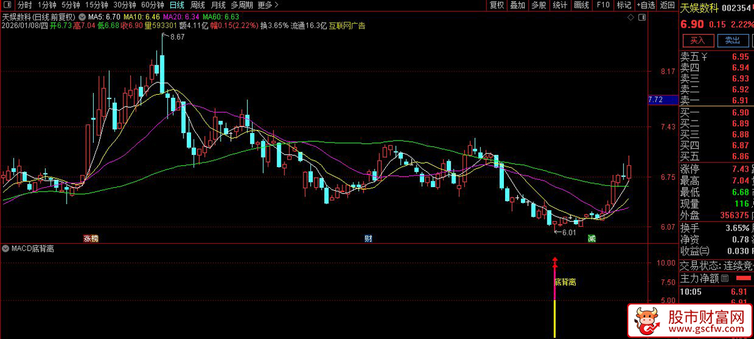Click the 天娱数科 stock name in side panel
This screenshot has width=754, height=339.
(x=699, y=8)
